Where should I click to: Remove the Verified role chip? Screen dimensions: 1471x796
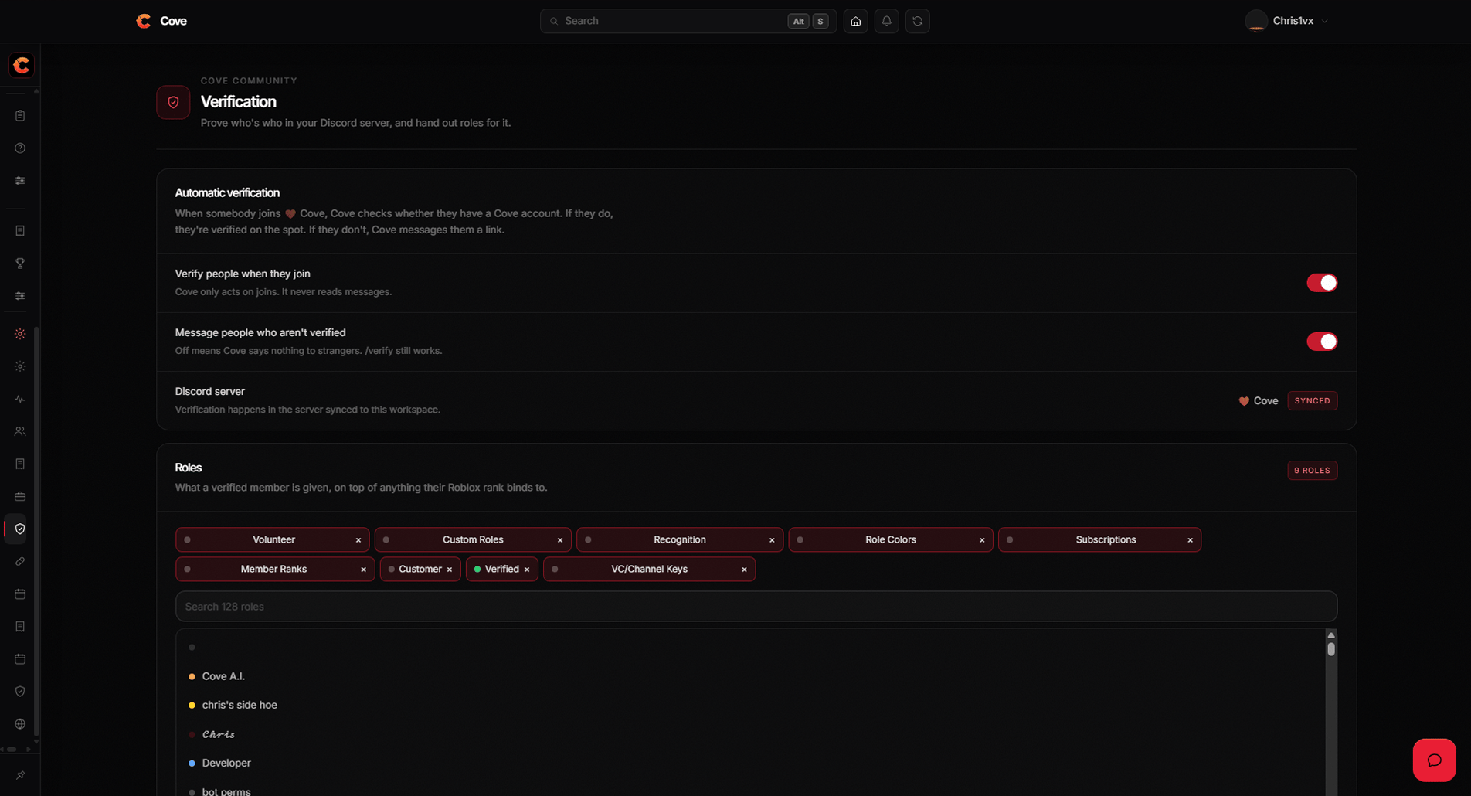pyautogui.click(x=527, y=570)
